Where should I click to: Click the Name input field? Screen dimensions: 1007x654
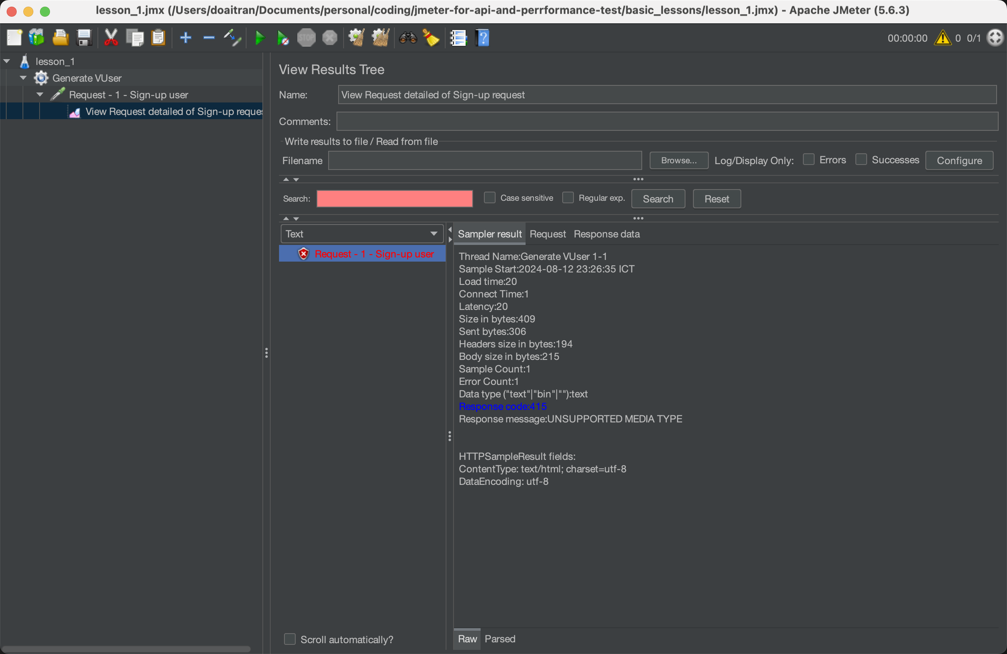(667, 95)
